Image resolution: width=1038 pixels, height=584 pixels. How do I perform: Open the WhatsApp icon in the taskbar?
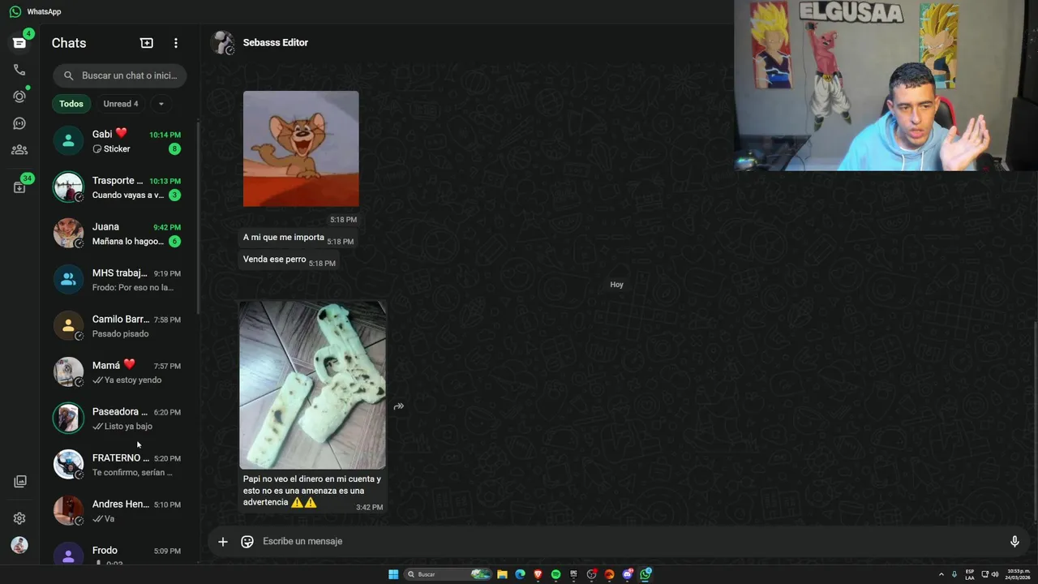click(646, 574)
